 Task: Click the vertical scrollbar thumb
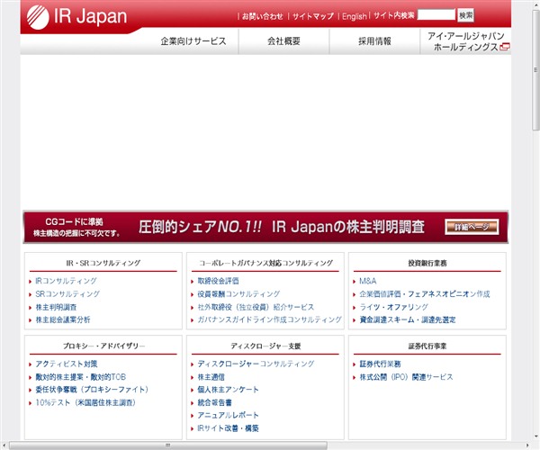click(535, 70)
